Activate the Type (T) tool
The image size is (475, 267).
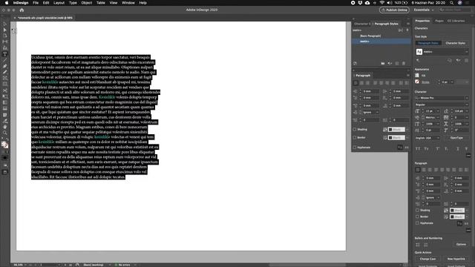pyautogui.click(x=5, y=54)
